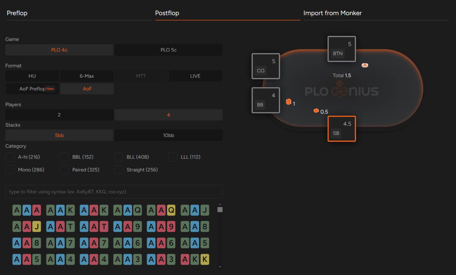This screenshot has height=275, width=456.
Task: Select the AAK flop starting with green A
Action: click(60, 210)
